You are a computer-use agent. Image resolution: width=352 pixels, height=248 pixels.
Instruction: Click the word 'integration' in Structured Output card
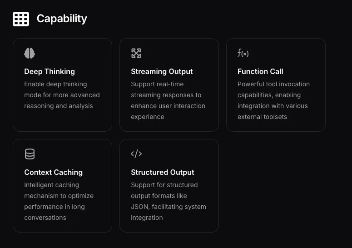pos(147,218)
